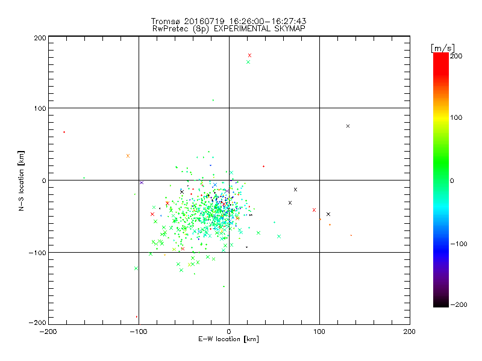Click the y-axis tick label '-200'
Image resolution: width=482 pixels, height=361 pixels.
point(37,322)
